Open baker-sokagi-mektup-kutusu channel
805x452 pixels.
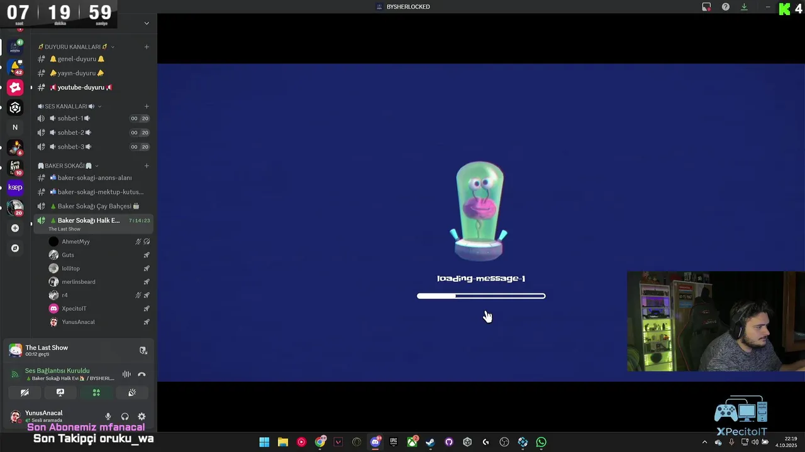click(93, 191)
